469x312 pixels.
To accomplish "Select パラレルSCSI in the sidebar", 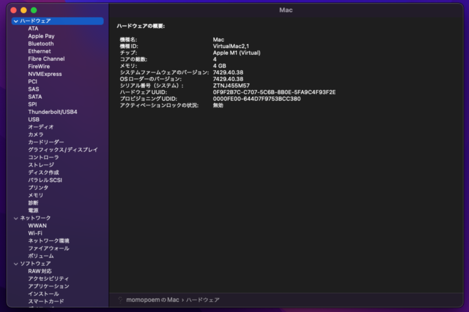I will point(45,180).
